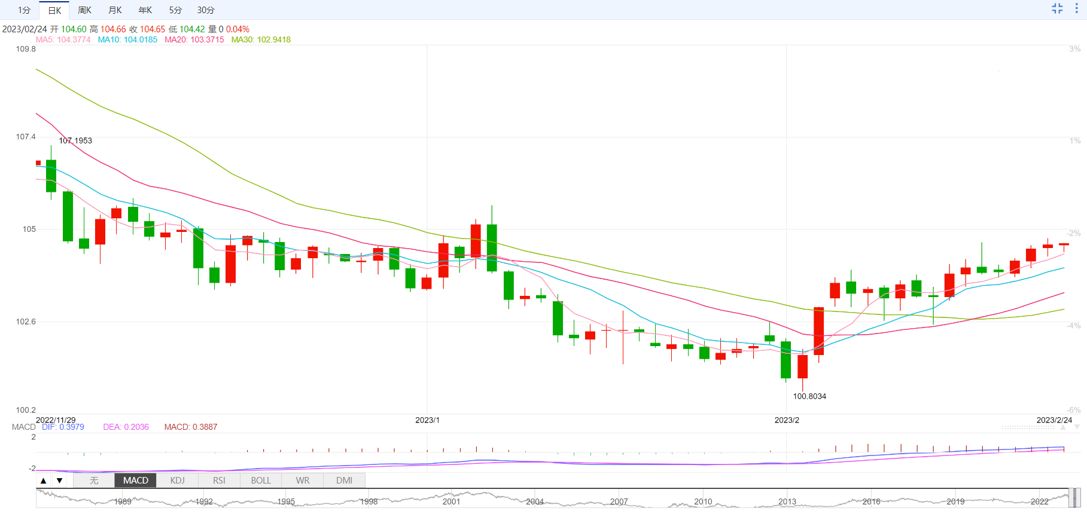1087x526 pixels.
Task: Grab the timeline range slider handle near 2022
Action: click(1074, 497)
